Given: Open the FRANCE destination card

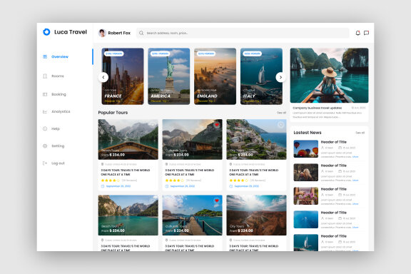Looking at the screenshot, I should (x=123, y=76).
